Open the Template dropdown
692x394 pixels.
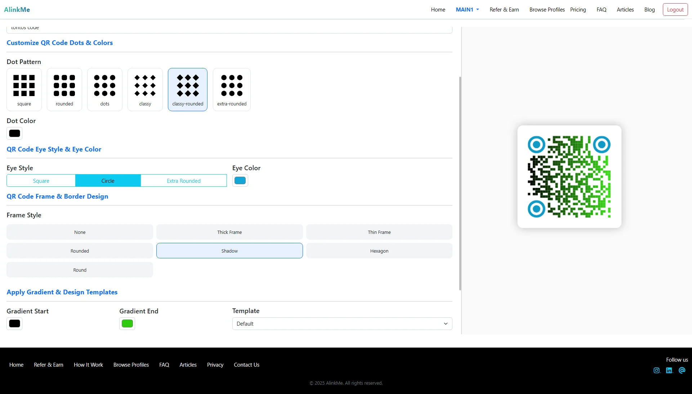coord(342,323)
